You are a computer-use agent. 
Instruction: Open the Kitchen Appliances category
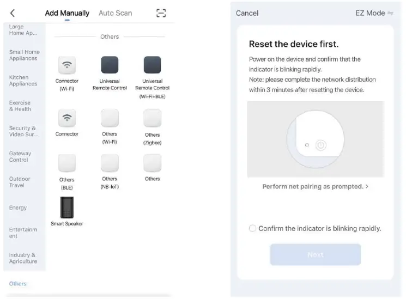(x=23, y=81)
